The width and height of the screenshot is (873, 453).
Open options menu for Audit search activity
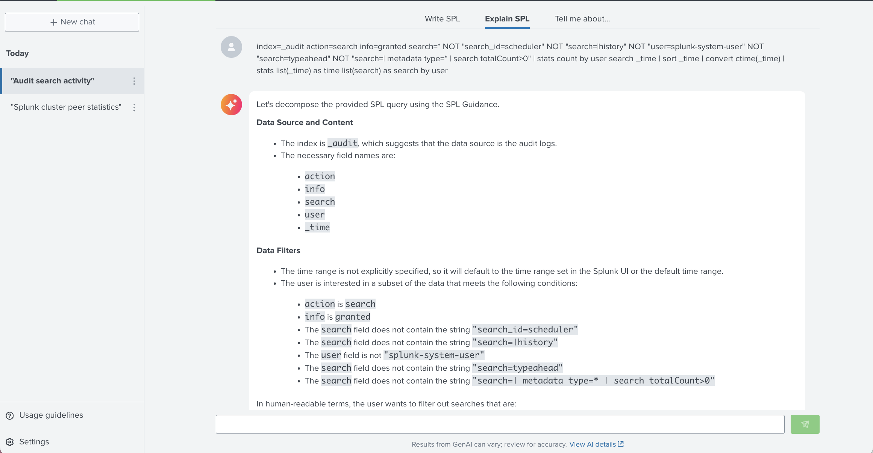(134, 81)
